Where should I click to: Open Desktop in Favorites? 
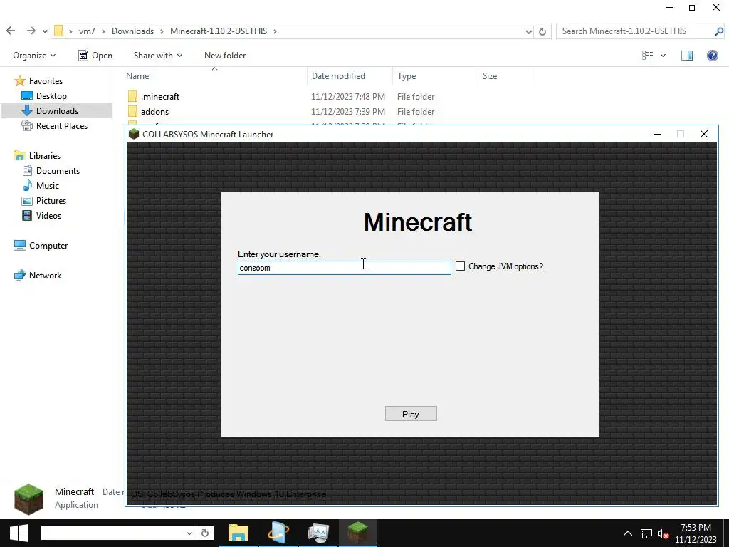(51, 96)
